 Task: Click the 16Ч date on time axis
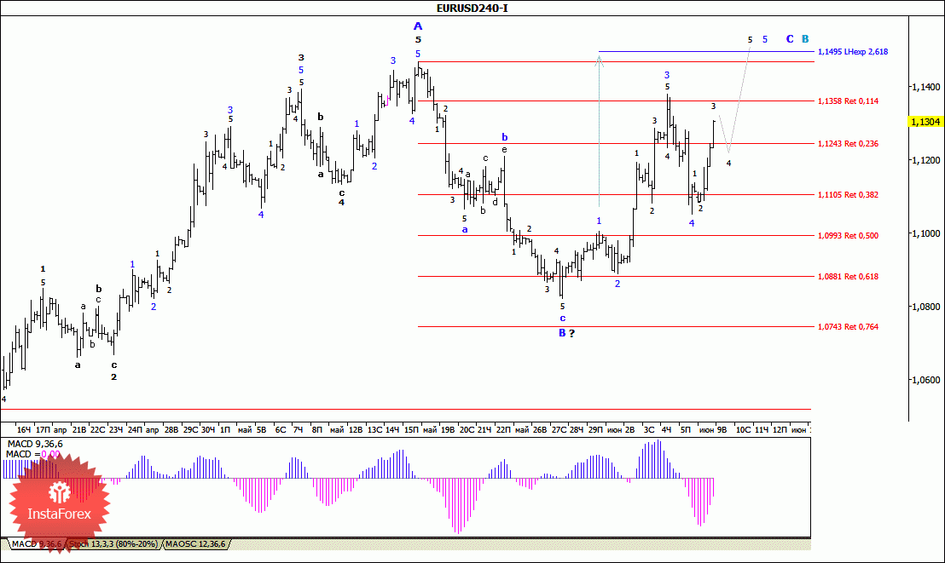tap(24, 430)
